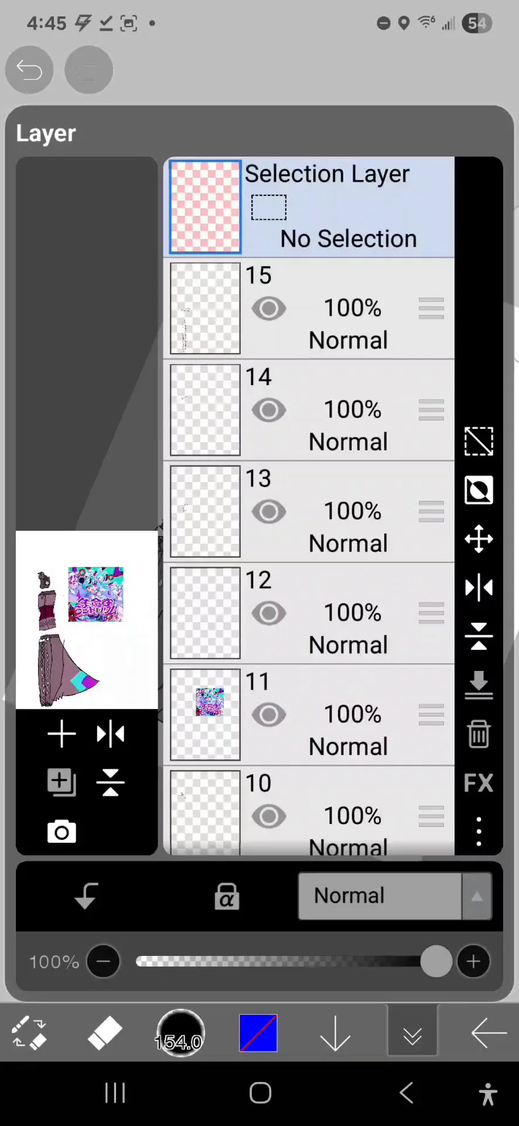Expand the three-dots more options menu
Screen dimensions: 519x1126
click(479, 832)
